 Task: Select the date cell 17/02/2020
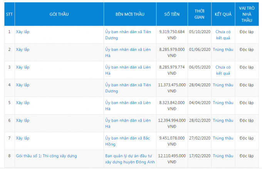click(x=200, y=156)
